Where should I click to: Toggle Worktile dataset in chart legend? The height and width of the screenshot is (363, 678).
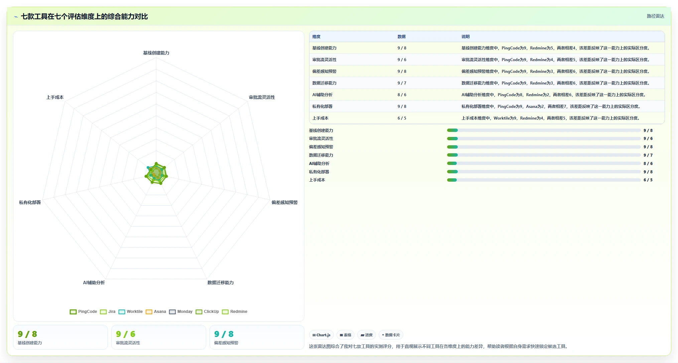pos(130,312)
